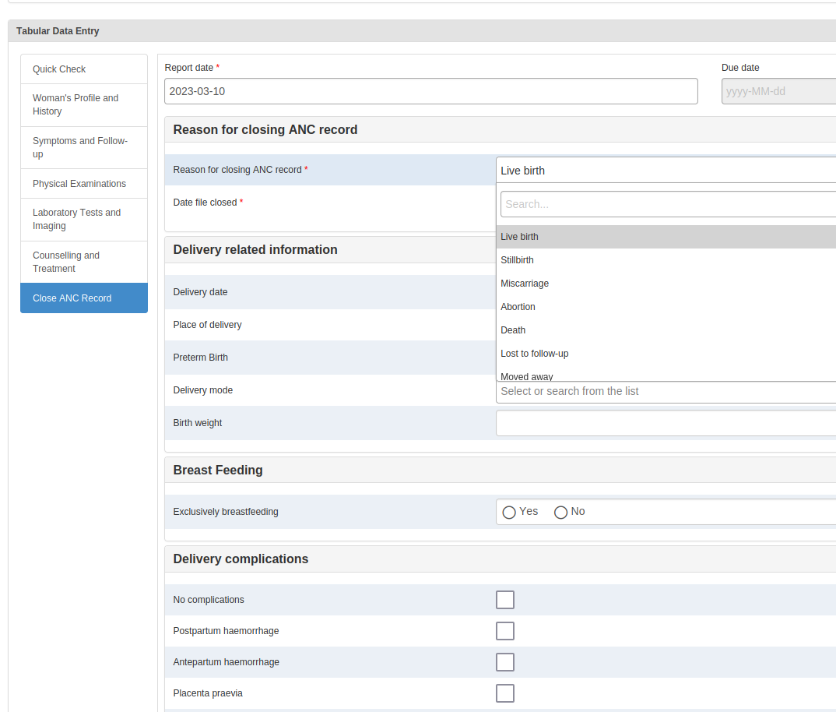Click the Report date input field

pos(430,91)
